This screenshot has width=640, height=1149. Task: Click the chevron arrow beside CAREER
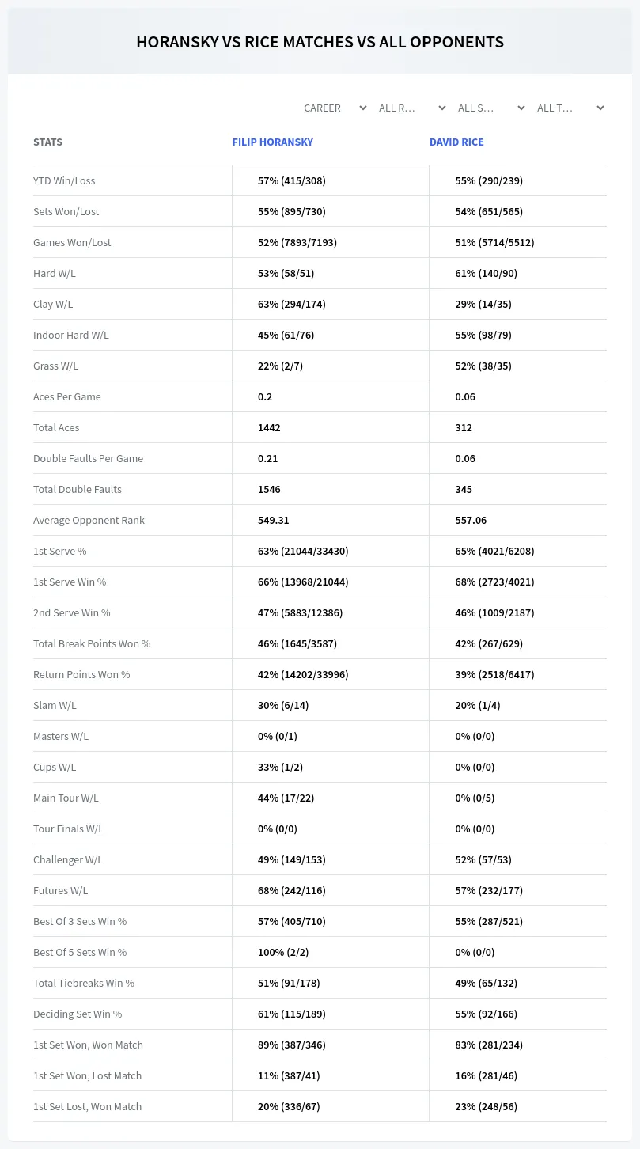(363, 108)
